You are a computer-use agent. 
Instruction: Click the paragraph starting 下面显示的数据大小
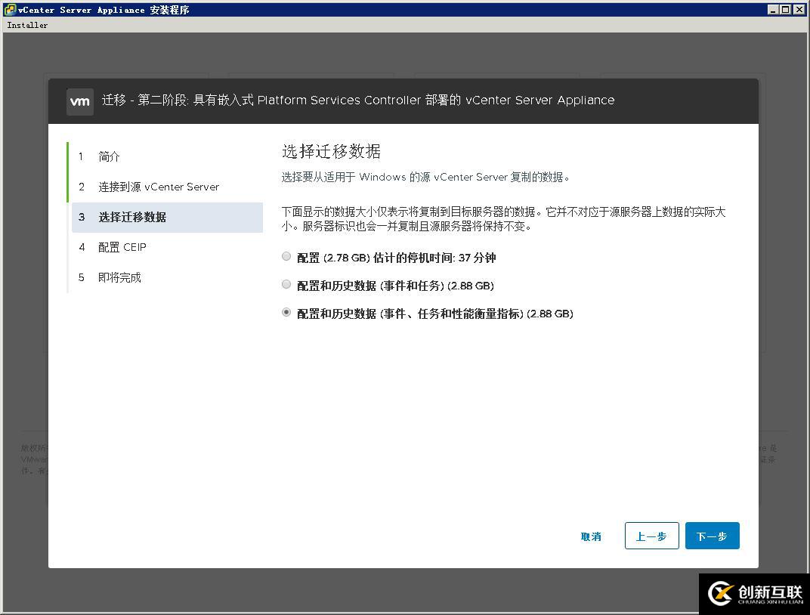pos(504,219)
